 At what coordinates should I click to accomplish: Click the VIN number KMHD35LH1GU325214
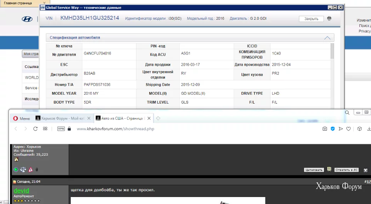pyautogui.click(x=90, y=18)
